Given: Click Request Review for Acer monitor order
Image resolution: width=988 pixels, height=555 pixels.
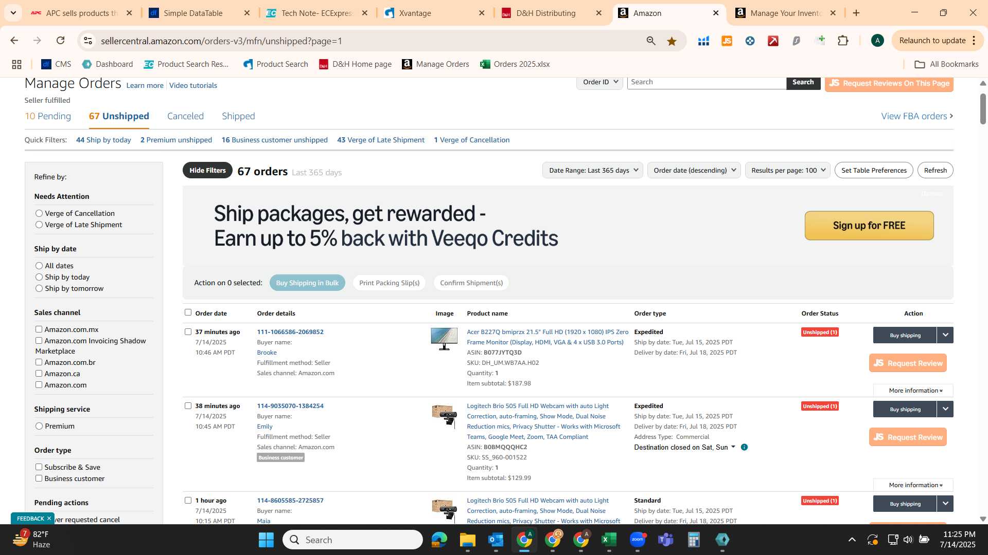Looking at the screenshot, I should (x=908, y=363).
